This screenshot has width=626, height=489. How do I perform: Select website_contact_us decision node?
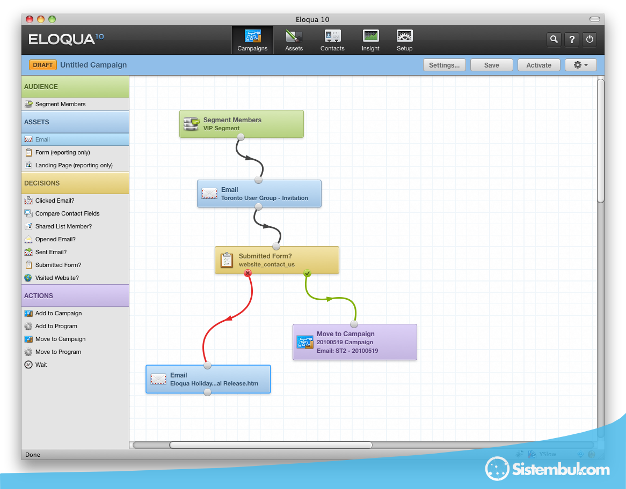(277, 260)
